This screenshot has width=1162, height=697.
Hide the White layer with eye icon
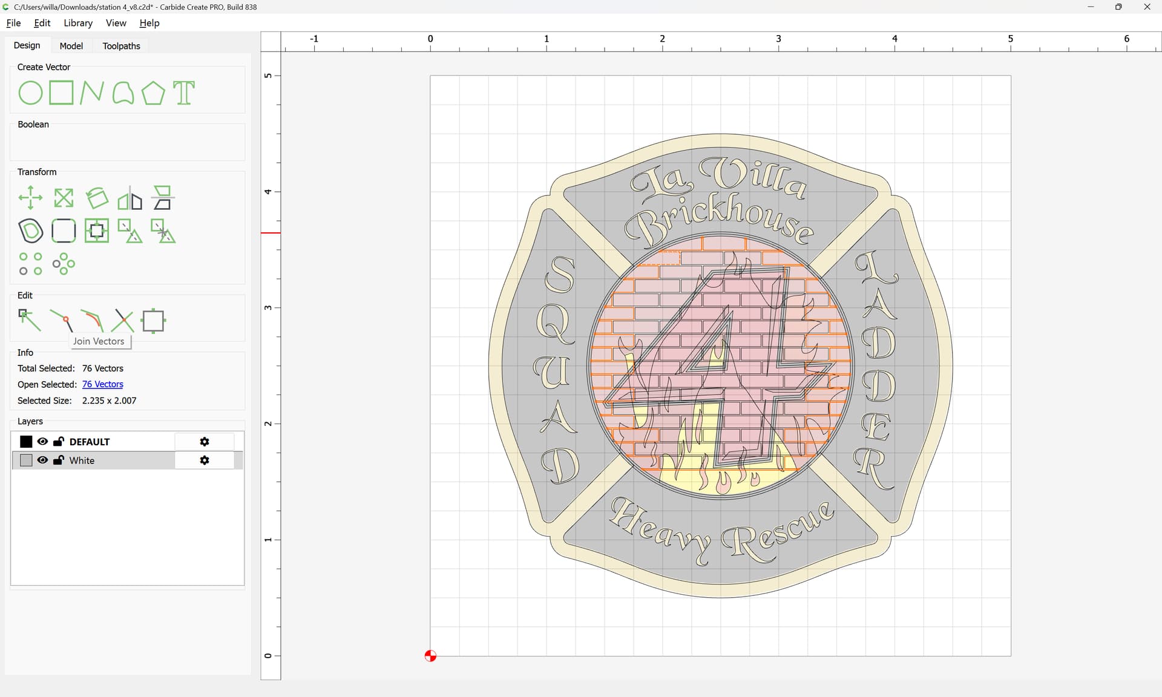coord(42,460)
